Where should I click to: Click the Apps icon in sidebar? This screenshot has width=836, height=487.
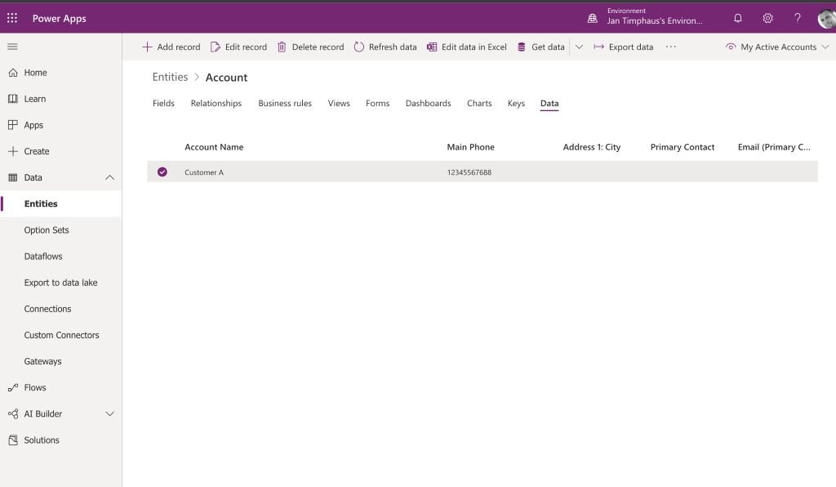coord(13,125)
